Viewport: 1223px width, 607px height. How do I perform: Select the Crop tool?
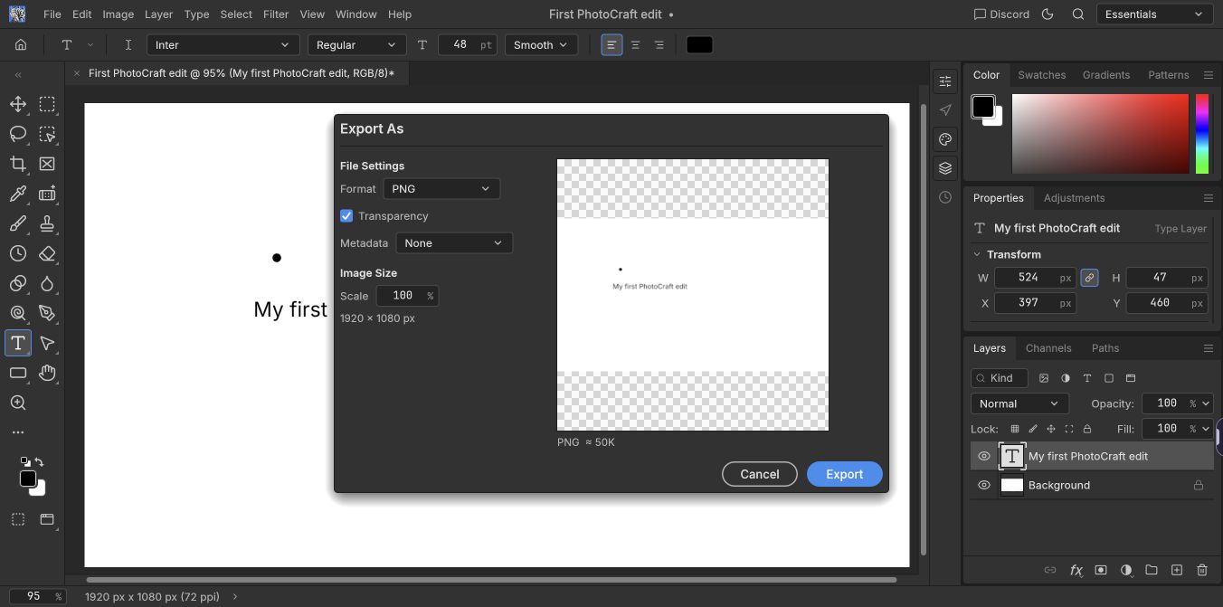click(x=18, y=164)
